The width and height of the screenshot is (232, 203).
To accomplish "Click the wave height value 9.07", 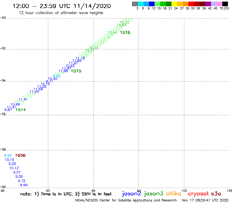I will [x=17, y=172].
